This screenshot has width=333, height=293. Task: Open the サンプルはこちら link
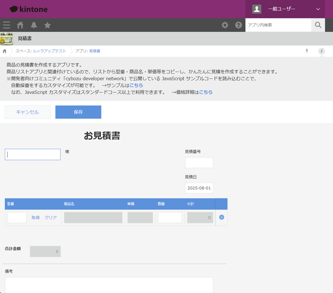click(x=136, y=85)
